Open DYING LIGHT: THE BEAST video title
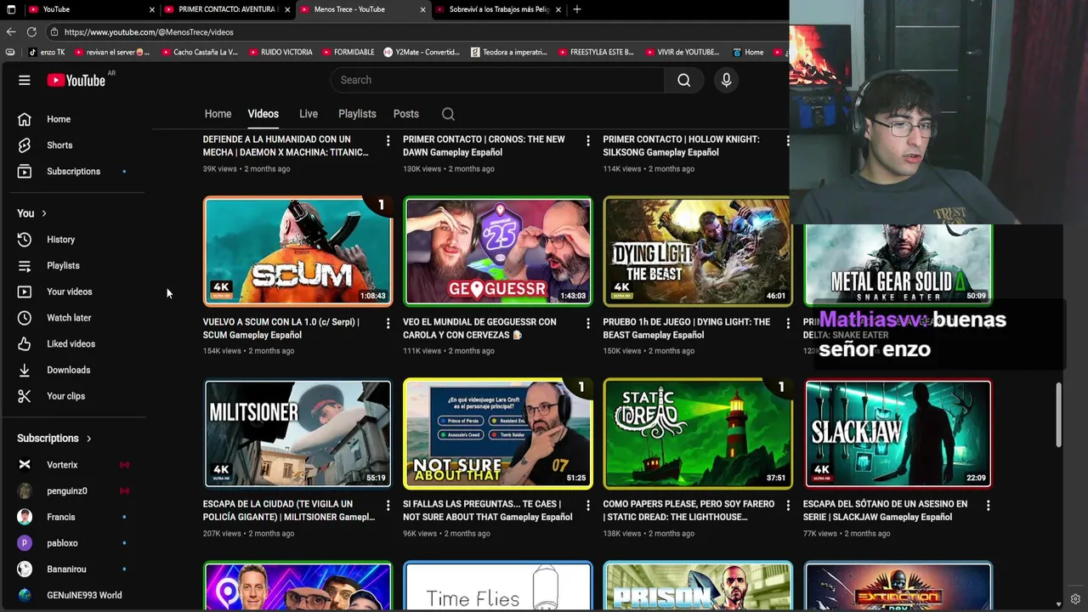The image size is (1088, 612). pos(686,328)
